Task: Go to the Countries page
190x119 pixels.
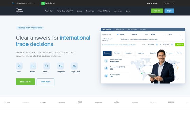Action: click(x=90, y=11)
